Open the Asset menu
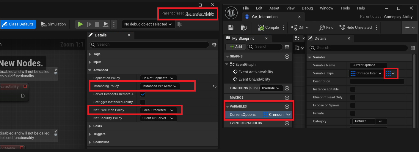 click(x=274, y=8)
